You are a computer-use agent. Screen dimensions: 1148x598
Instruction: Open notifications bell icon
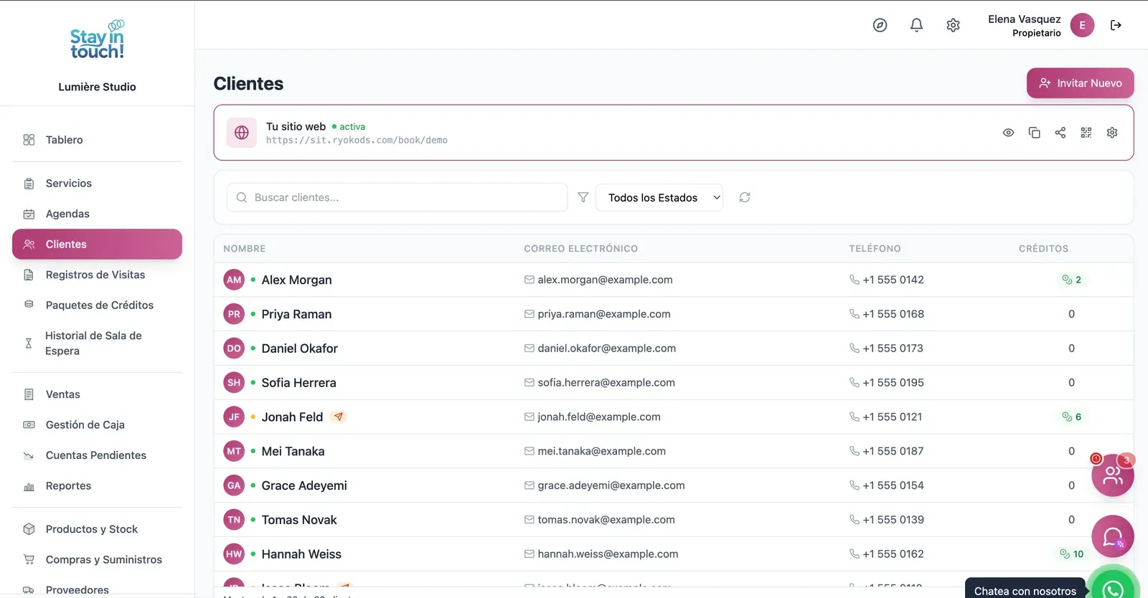tap(916, 25)
